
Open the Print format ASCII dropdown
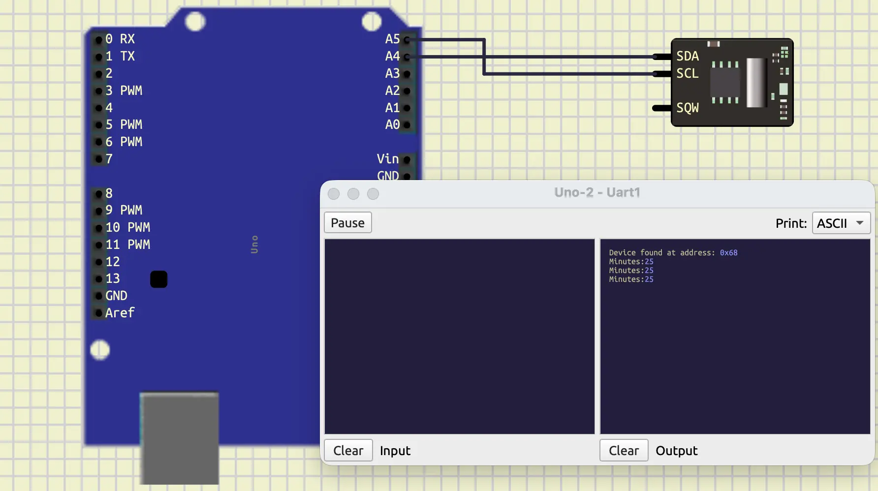tap(841, 223)
